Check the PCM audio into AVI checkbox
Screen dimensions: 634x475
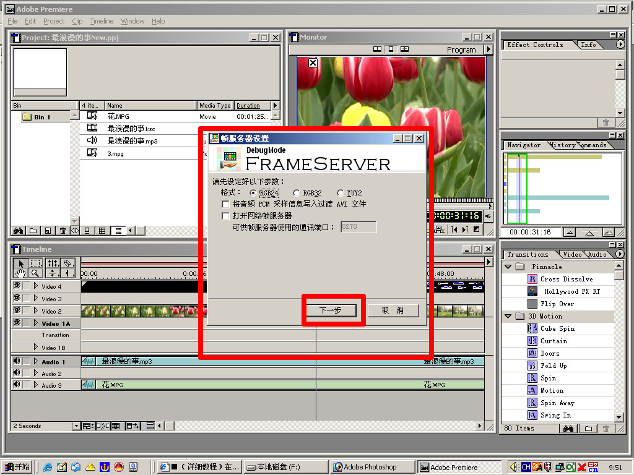click(225, 204)
